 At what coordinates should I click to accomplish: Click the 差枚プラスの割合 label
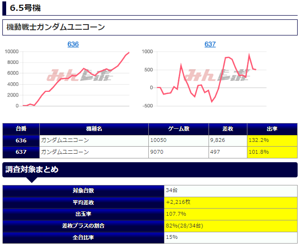click(83, 226)
